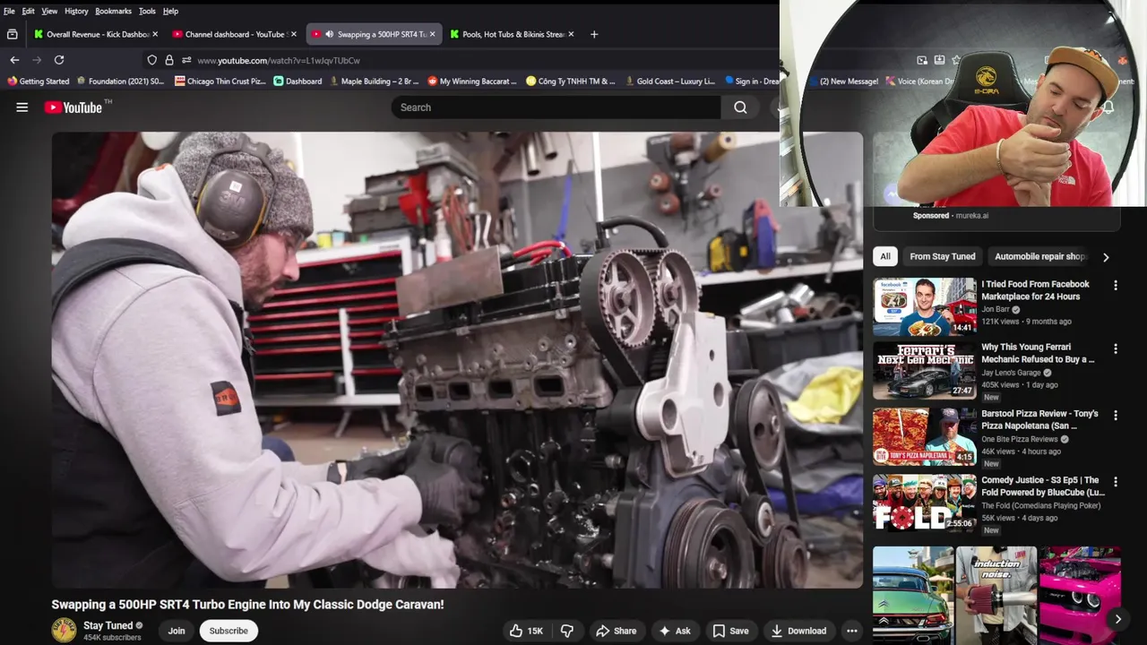Open options for Comedy Justice S3 Ep5
This screenshot has width=1147, height=645.
1116,482
